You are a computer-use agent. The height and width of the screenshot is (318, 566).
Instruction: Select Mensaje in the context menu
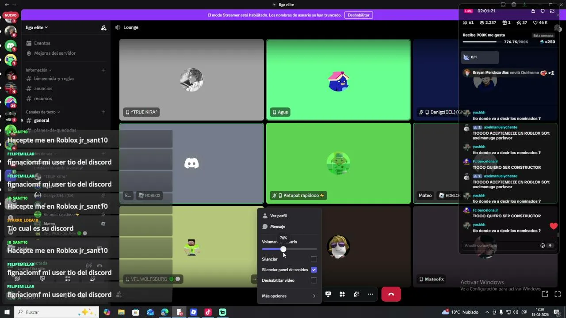click(289, 227)
